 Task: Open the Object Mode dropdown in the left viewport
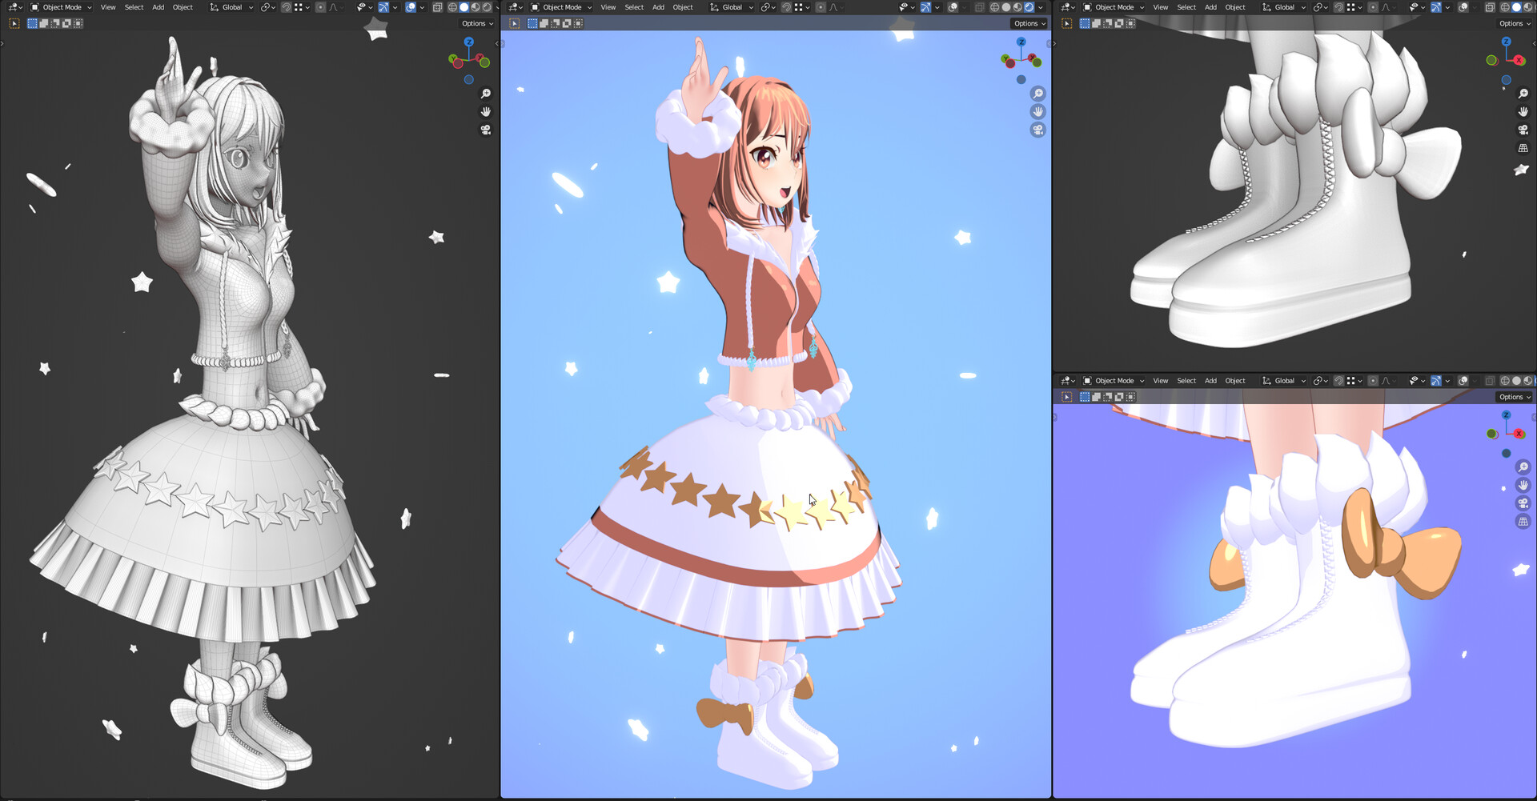[x=60, y=7]
